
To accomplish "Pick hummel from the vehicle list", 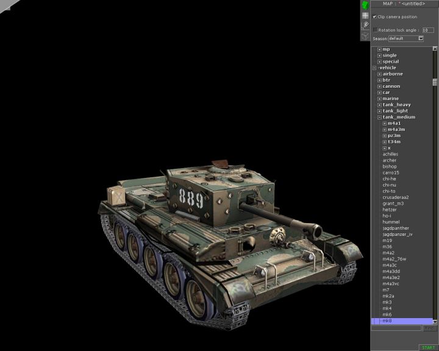I will pyautogui.click(x=391, y=222).
